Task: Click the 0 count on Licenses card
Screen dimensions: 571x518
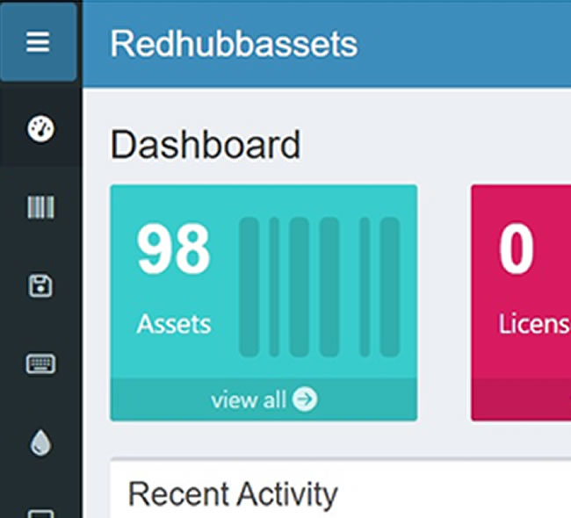Action: (x=517, y=250)
